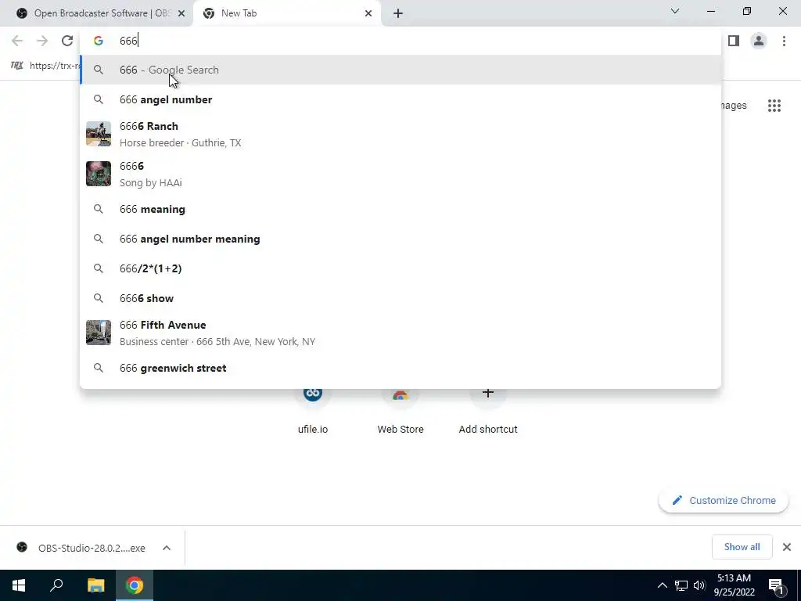
Task: Switch to the Open Broadcaster Software tab
Action: (x=96, y=14)
